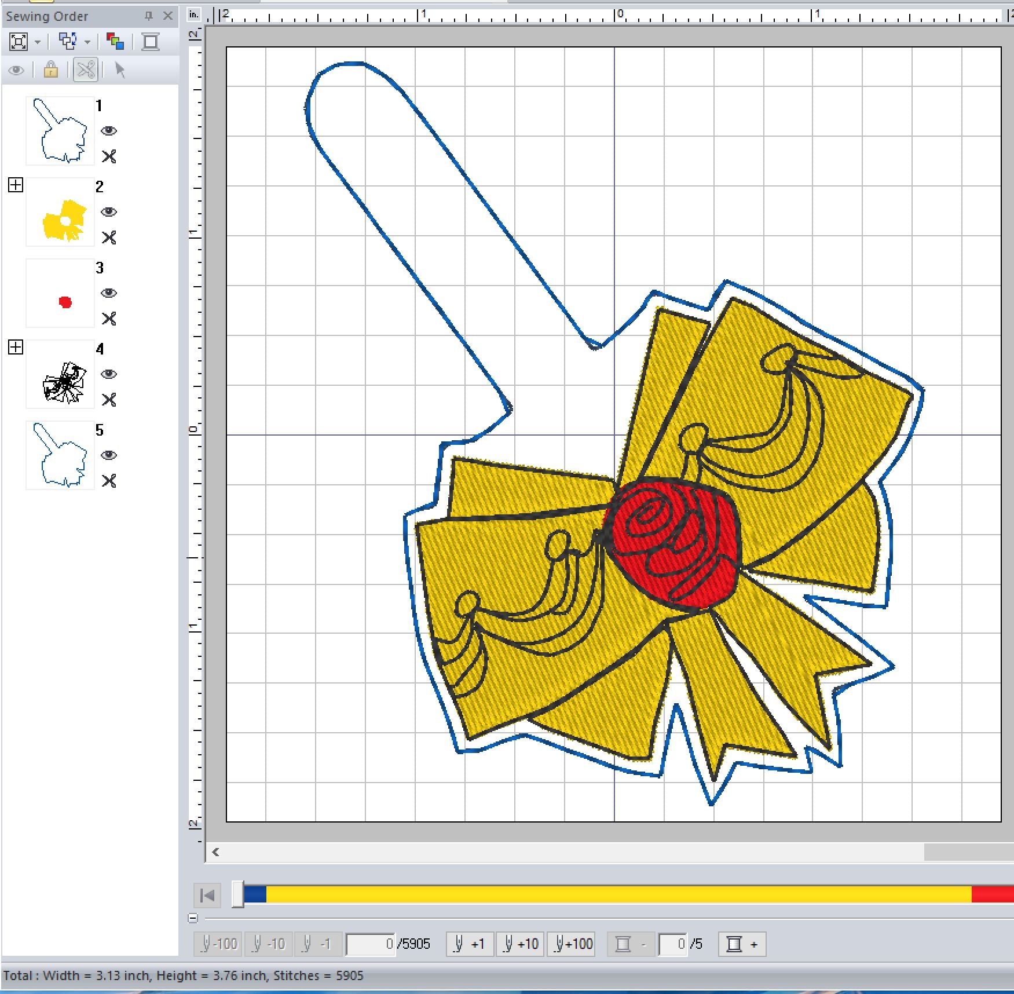1014x994 pixels.
Task: Click the change sewing order icon
Action: pos(68,42)
